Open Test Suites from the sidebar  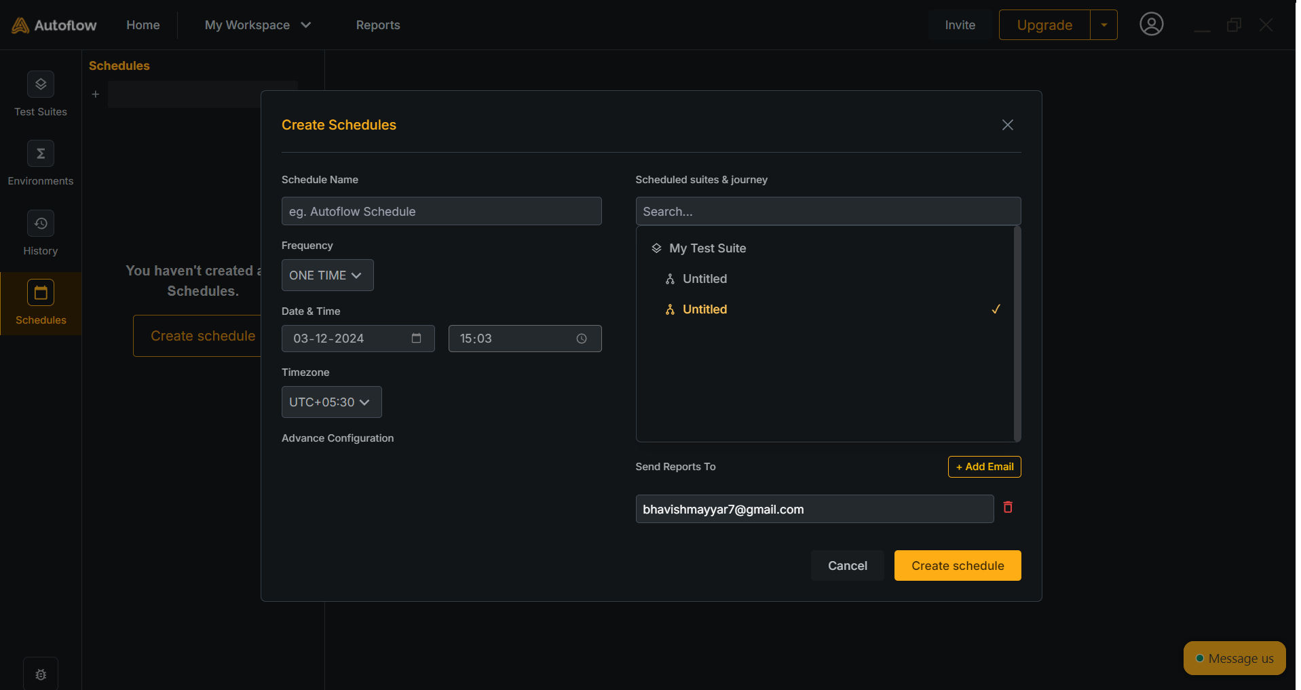[41, 85]
